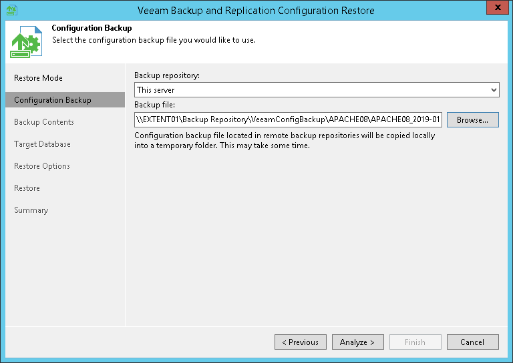This screenshot has height=363, width=513.
Task: Select the Restore Options step
Action: point(42,166)
